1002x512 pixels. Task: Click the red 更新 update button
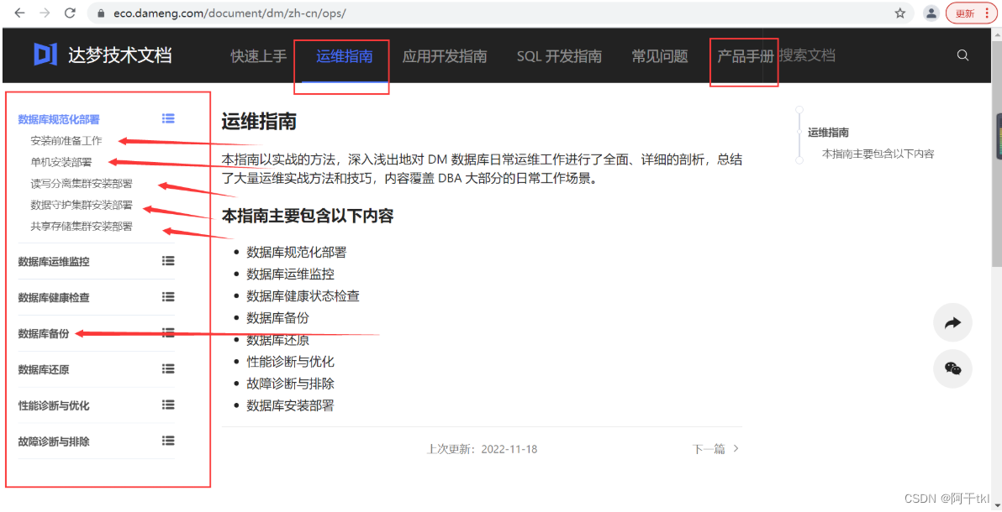[971, 13]
